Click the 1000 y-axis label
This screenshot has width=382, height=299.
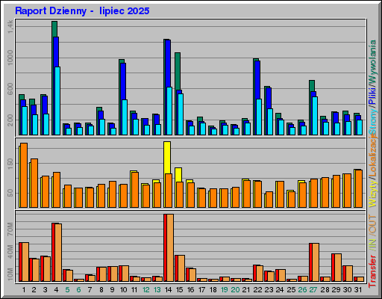[x=10, y=58]
